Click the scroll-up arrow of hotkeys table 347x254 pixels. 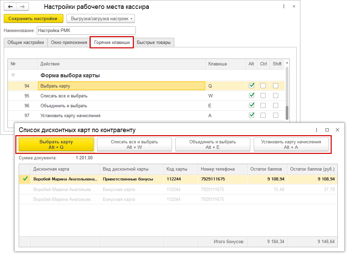pyautogui.click(x=287, y=63)
